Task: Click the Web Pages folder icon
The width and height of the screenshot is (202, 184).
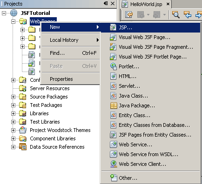Action: coord(23,21)
